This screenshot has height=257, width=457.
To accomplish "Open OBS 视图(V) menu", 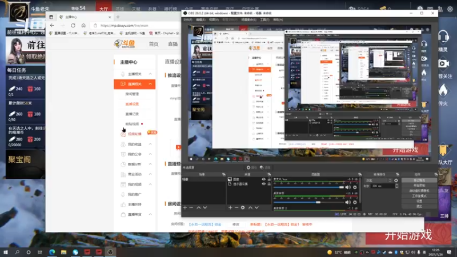I will [x=214, y=20].
